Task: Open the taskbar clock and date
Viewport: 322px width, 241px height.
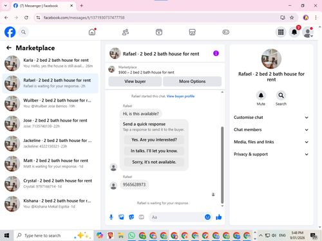Action: coord(298,235)
